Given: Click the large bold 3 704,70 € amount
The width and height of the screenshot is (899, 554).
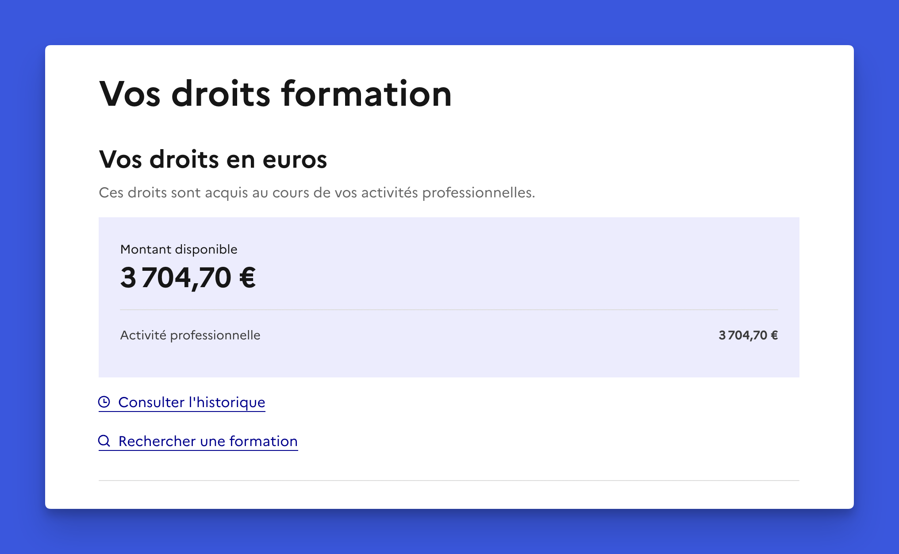Looking at the screenshot, I should point(188,278).
